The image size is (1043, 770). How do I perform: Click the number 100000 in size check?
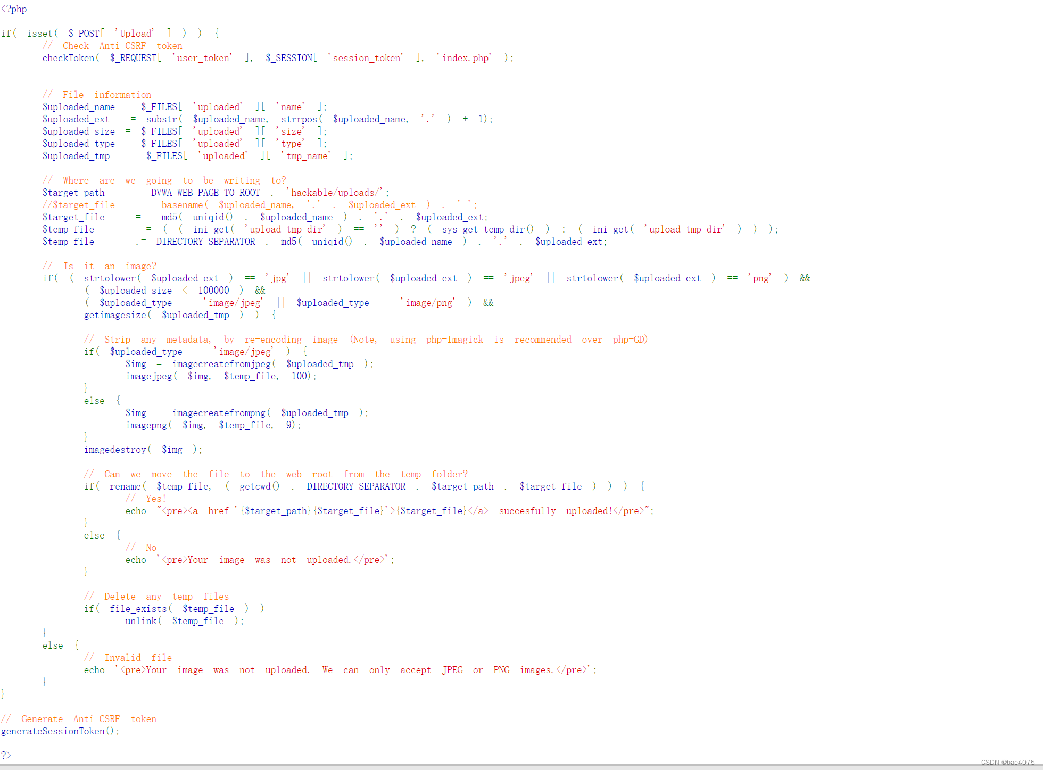[x=213, y=291]
